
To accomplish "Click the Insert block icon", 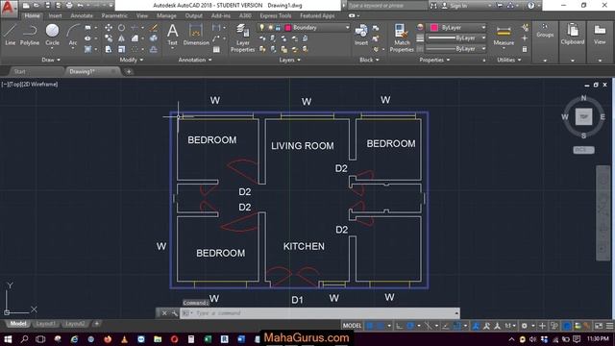I will tap(361, 35).
